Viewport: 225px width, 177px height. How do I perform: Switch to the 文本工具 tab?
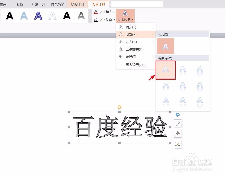(x=99, y=5)
